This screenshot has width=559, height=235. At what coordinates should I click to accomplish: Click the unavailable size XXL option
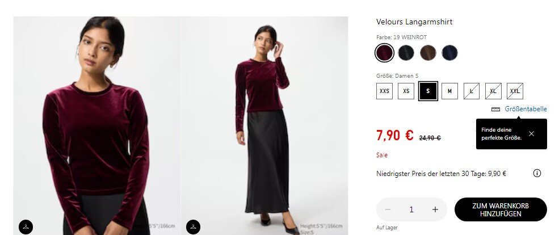(515, 91)
